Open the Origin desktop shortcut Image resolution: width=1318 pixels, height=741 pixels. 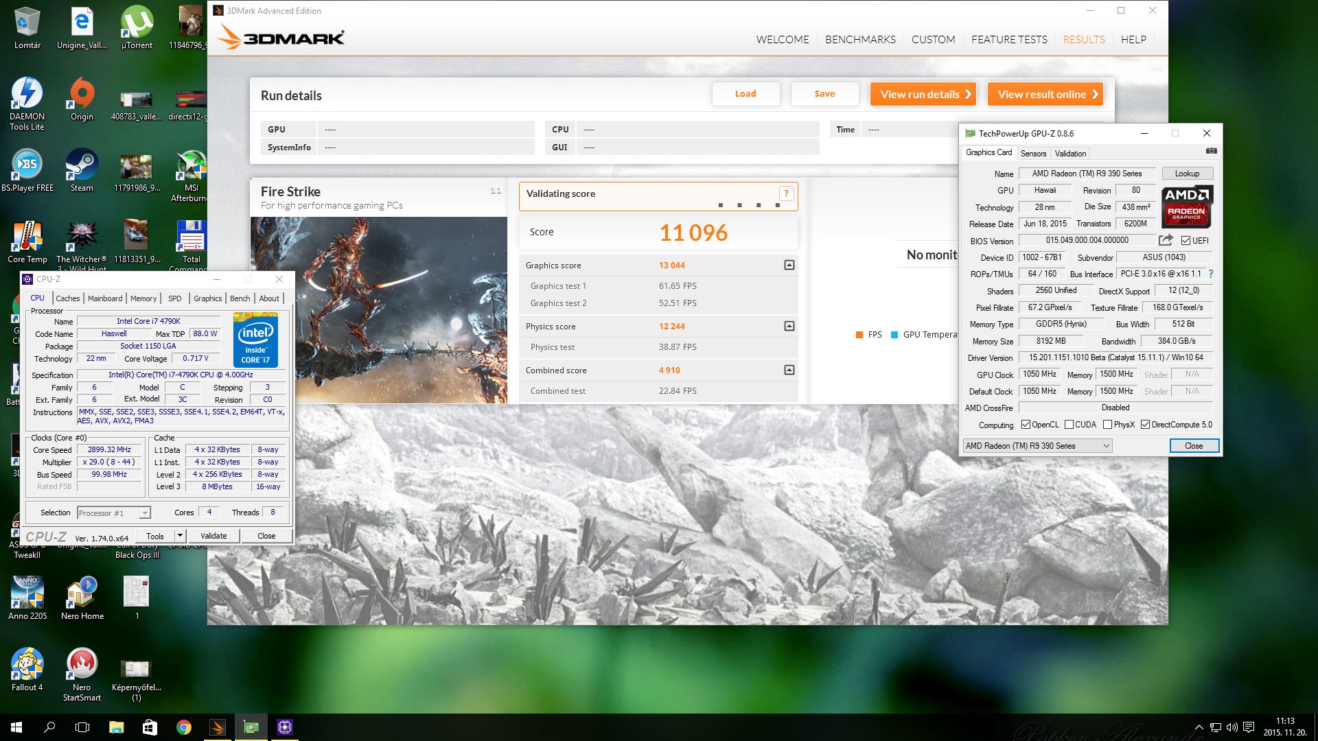(x=82, y=99)
